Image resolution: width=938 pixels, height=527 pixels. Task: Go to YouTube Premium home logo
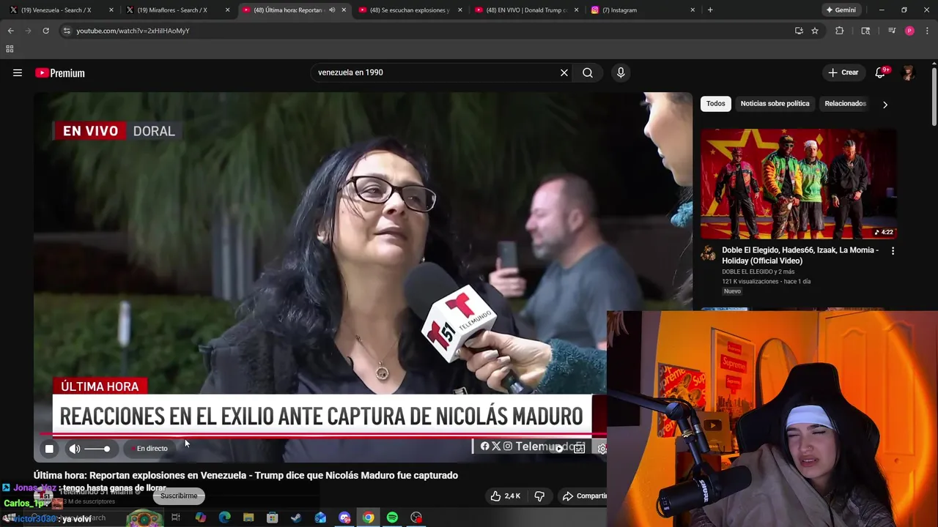[60, 72]
